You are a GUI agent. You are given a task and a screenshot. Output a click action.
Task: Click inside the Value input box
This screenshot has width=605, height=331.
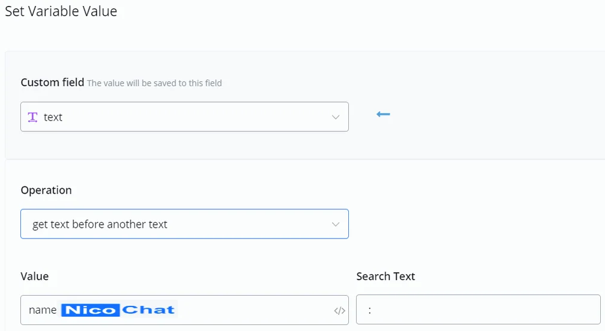(x=184, y=310)
